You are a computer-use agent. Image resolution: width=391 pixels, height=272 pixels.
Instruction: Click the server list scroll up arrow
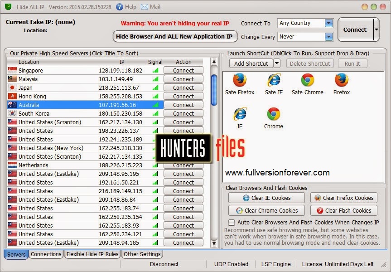(214, 62)
